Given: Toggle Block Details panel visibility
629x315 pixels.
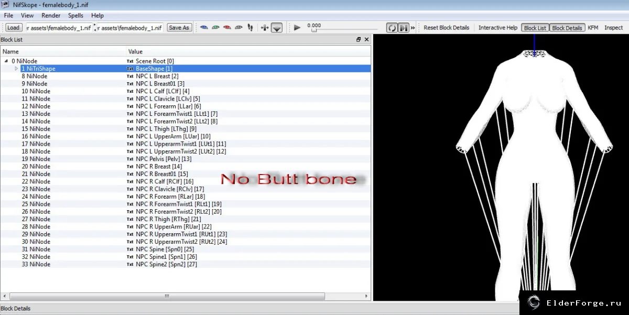Looking at the screenshot, I should (567, 28).
